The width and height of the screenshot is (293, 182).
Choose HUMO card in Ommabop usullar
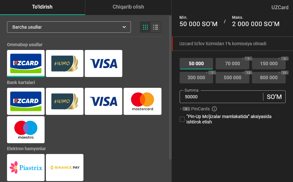[x=65, y=63]
